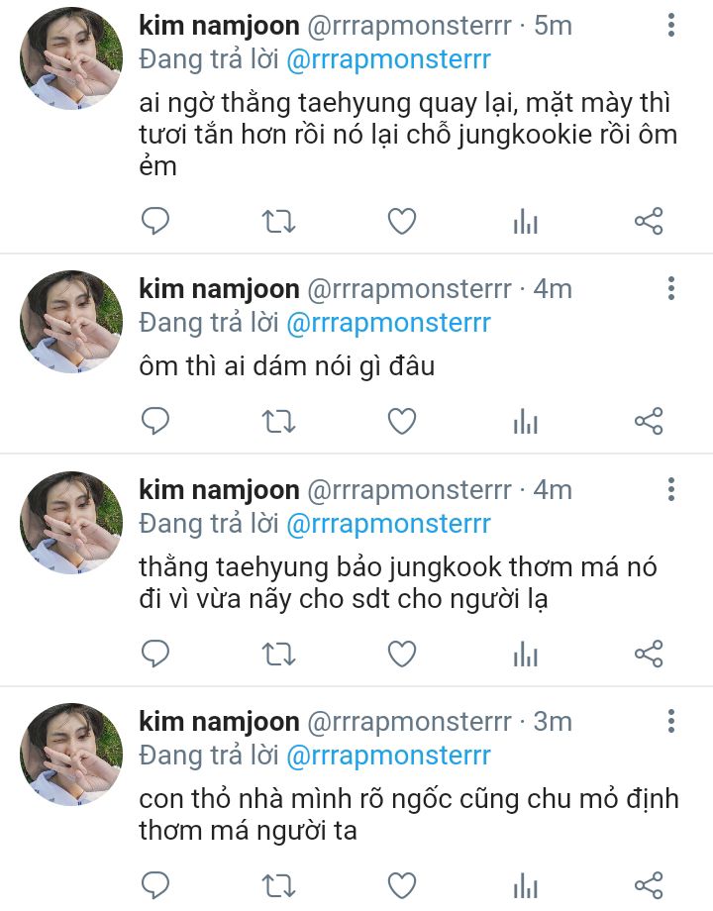Tap the profile avatar on the 5m tweet
Viewport: 713px width, 911px height.
(71, 58)
